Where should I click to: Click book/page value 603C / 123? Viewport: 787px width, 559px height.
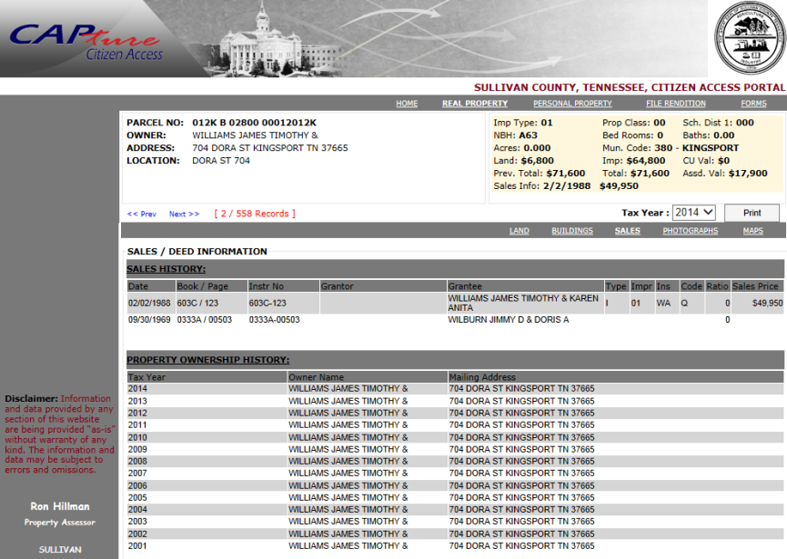point(197,304)
